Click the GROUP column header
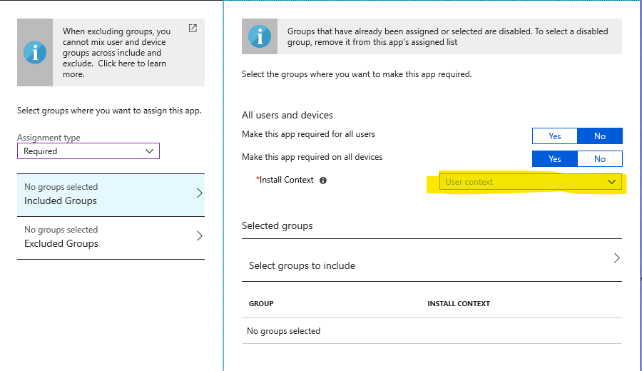 point(261,303)
